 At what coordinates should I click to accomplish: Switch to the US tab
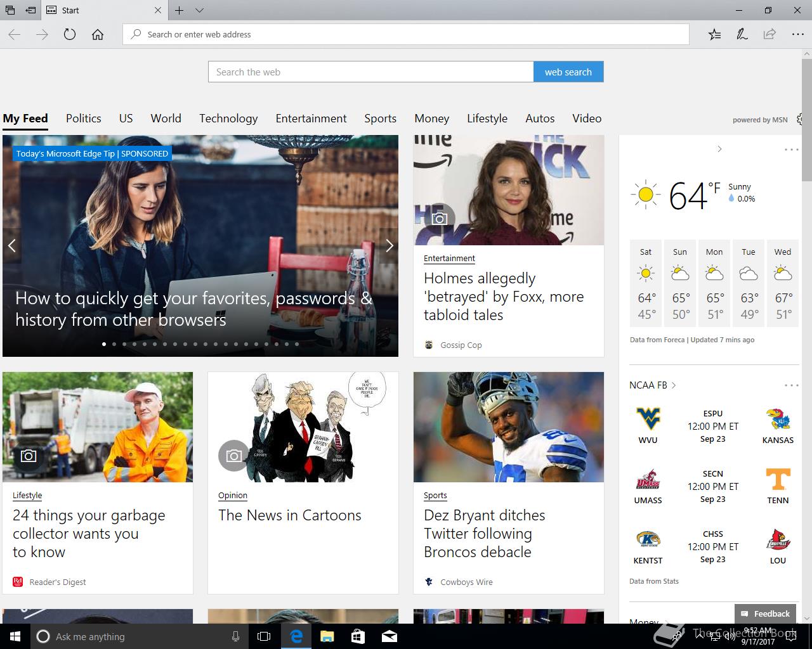(x=126, y=119)
